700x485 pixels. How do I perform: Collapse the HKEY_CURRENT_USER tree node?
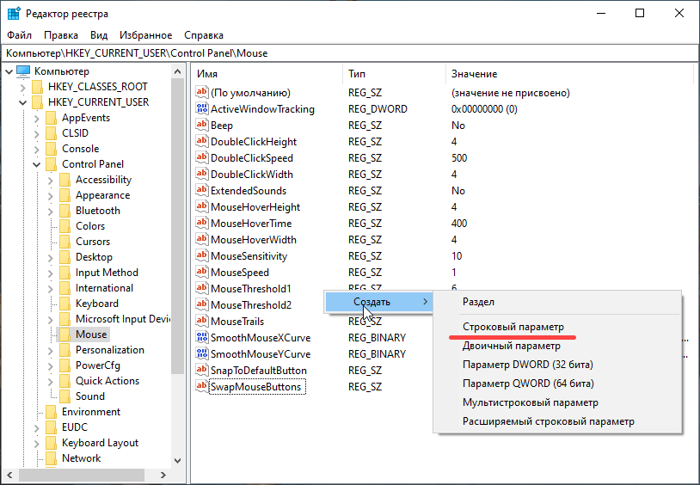[x=23, y=102]
